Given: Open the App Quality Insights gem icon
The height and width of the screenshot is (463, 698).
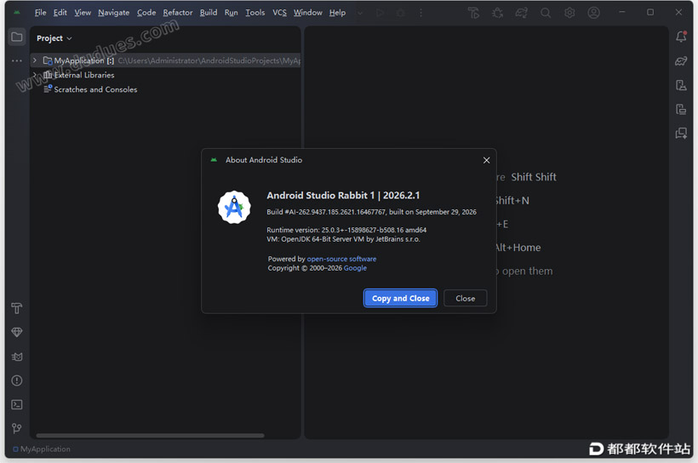Looking at the screenshot, I should (x=17, y=332).
